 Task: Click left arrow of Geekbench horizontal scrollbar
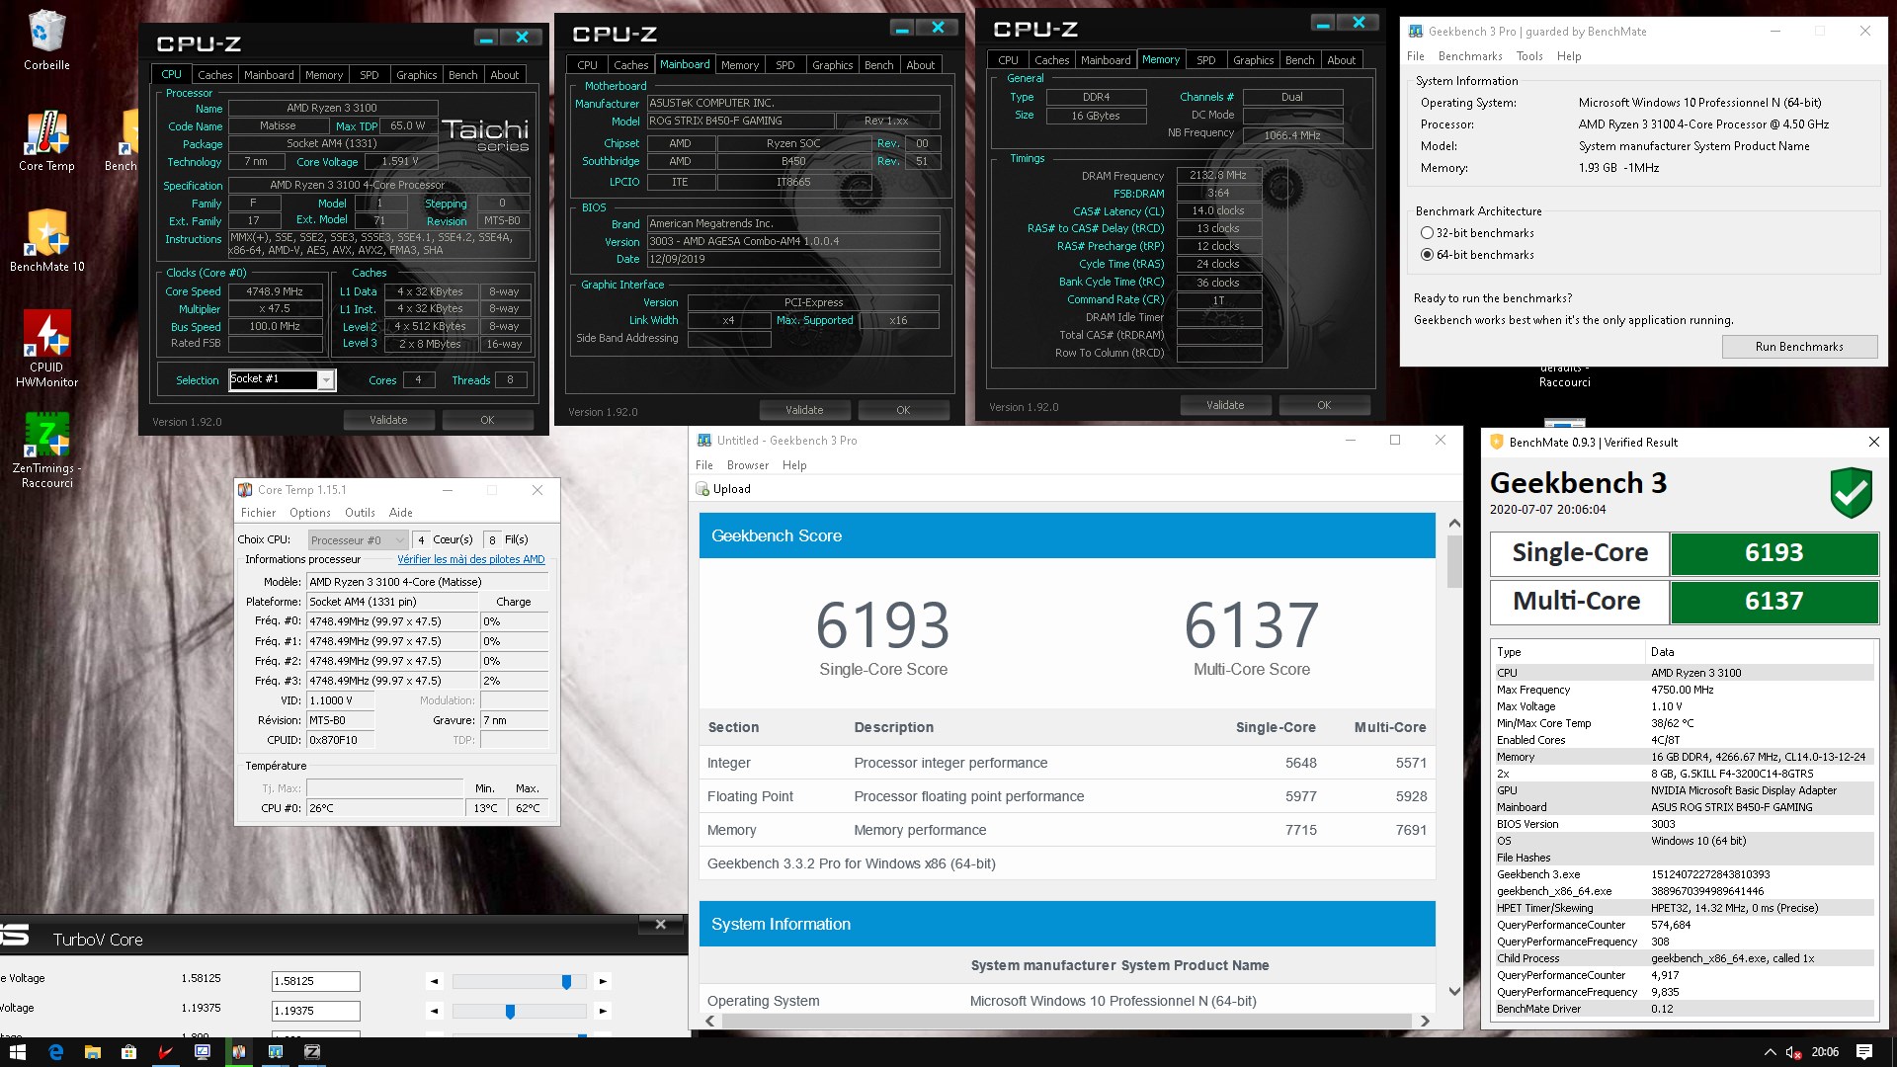(x=710, y=1022)
